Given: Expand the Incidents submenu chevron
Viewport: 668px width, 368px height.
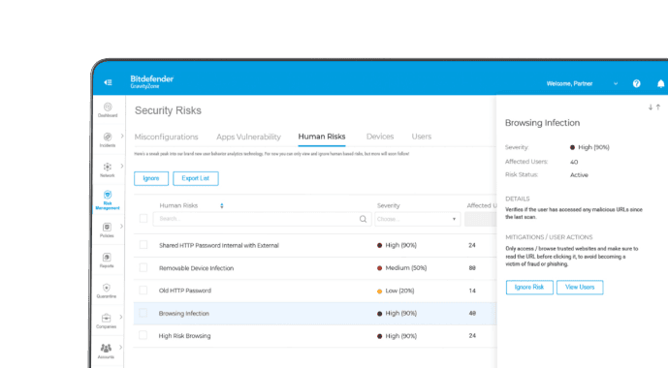Looking at the screenshot, I should point(122,137).
